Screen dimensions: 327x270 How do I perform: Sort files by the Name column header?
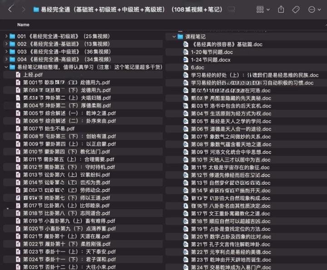click(x=23, y=25)
